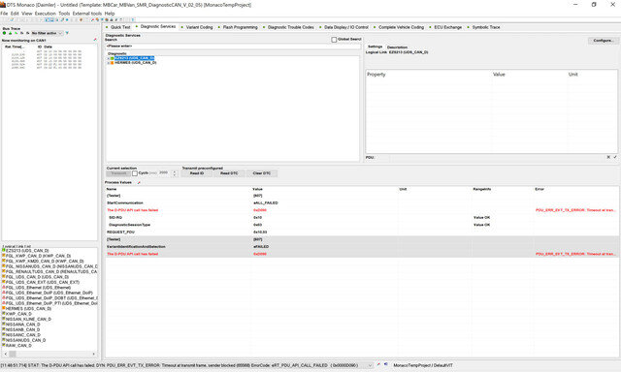Enable the Cyclic checkbox

click(135, 173)
